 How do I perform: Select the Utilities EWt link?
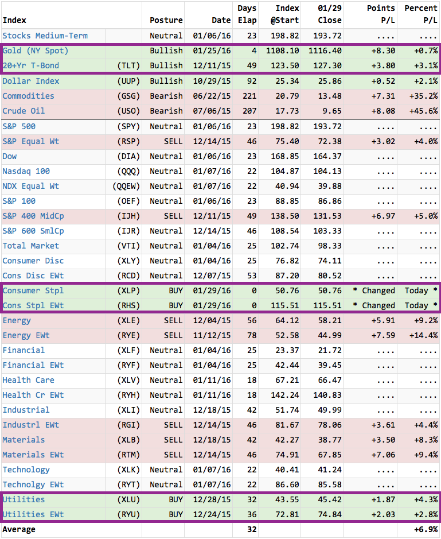point(33,514)
